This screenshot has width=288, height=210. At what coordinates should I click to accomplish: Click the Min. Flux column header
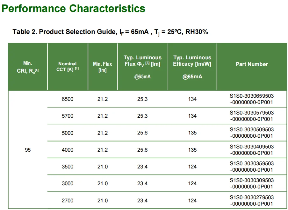[103, 67]
